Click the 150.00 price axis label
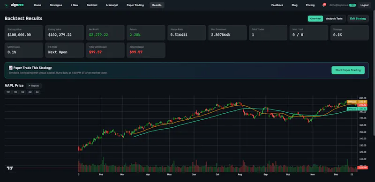Screen dimensions: 375x182 coord(362,132)
